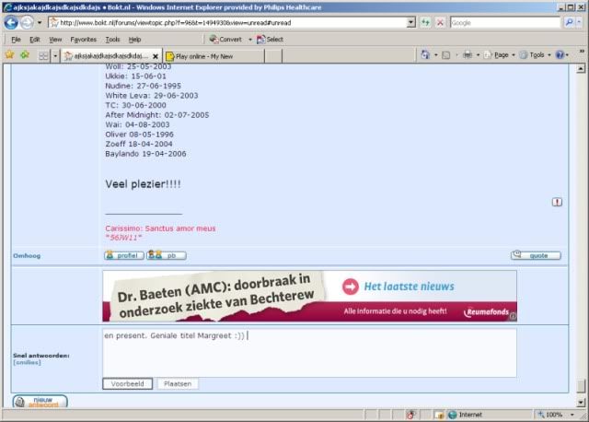Refresh the page with the green arrows icon
The image size is (589, 422).
coord(425,22)
